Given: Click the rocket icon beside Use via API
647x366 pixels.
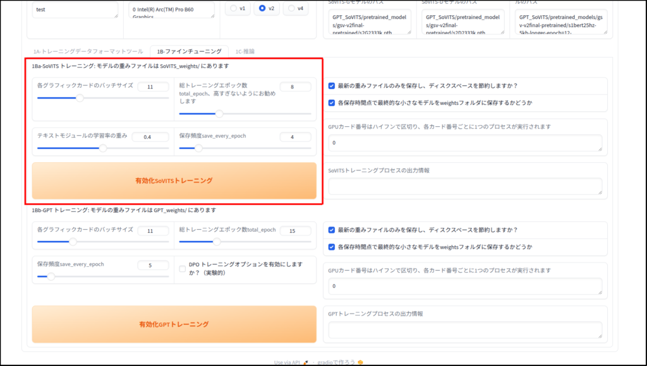Looking at the screenshot, I should coord(305,362).
